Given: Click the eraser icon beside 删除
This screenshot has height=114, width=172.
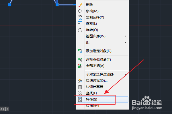Looking at the screenshot, I should click(80, 5).
